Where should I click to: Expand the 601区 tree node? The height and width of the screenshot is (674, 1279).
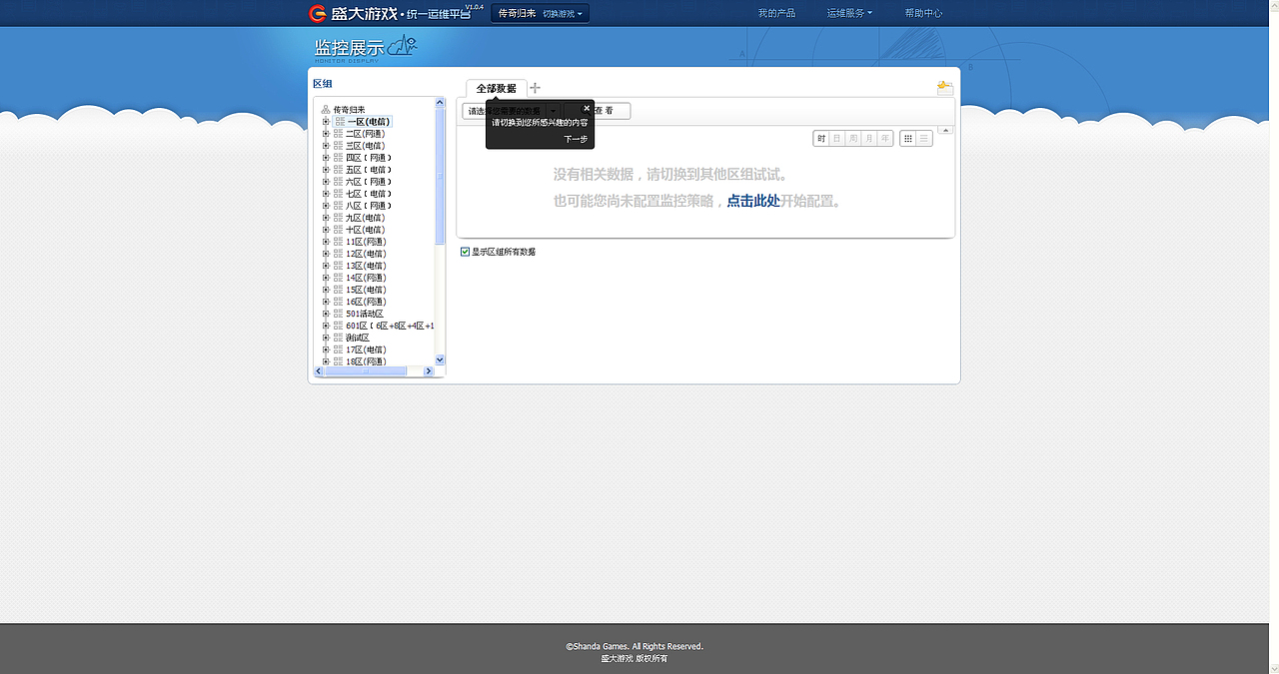pos(326,326)
